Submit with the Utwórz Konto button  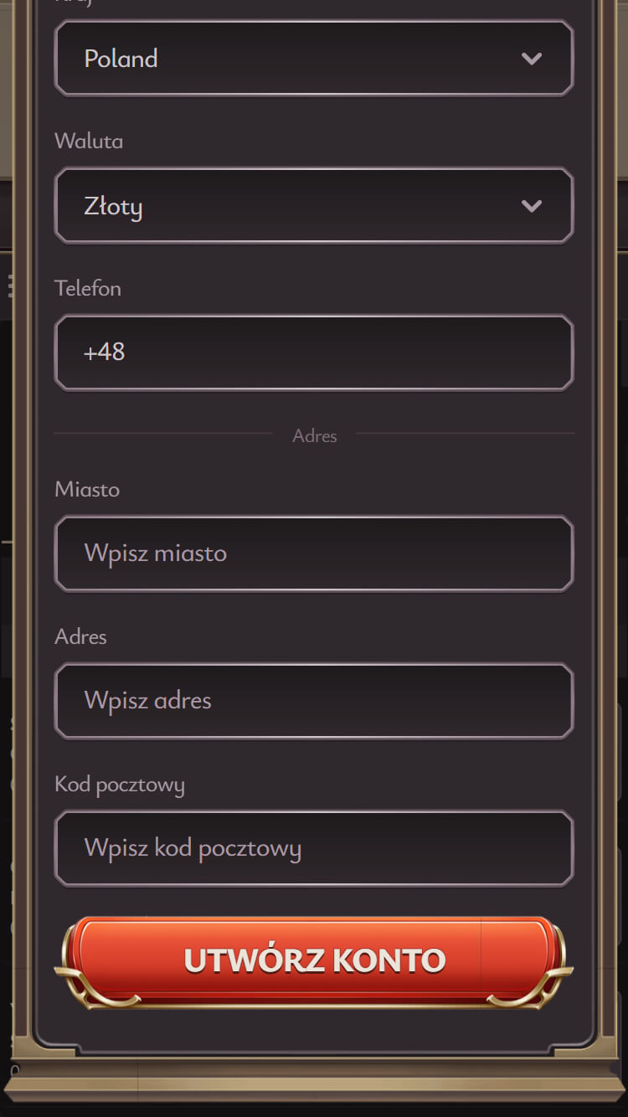(x=314, y=961)
